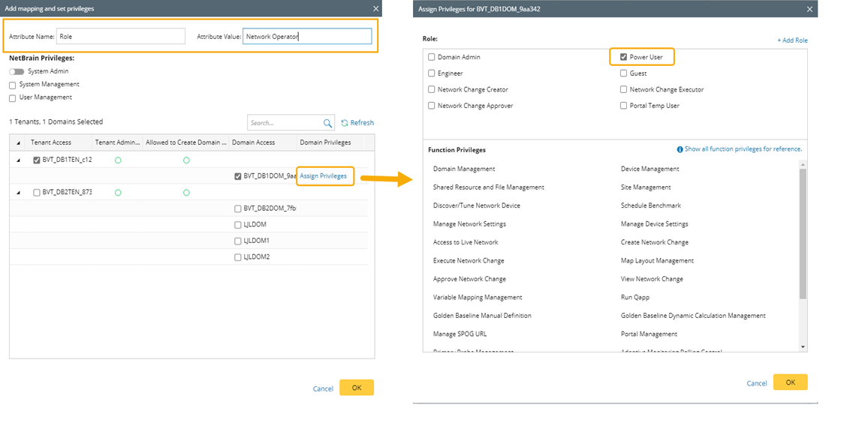Uncheck the Power User role
This screenshot has height=429, width=862.
(x=624, y=57)
